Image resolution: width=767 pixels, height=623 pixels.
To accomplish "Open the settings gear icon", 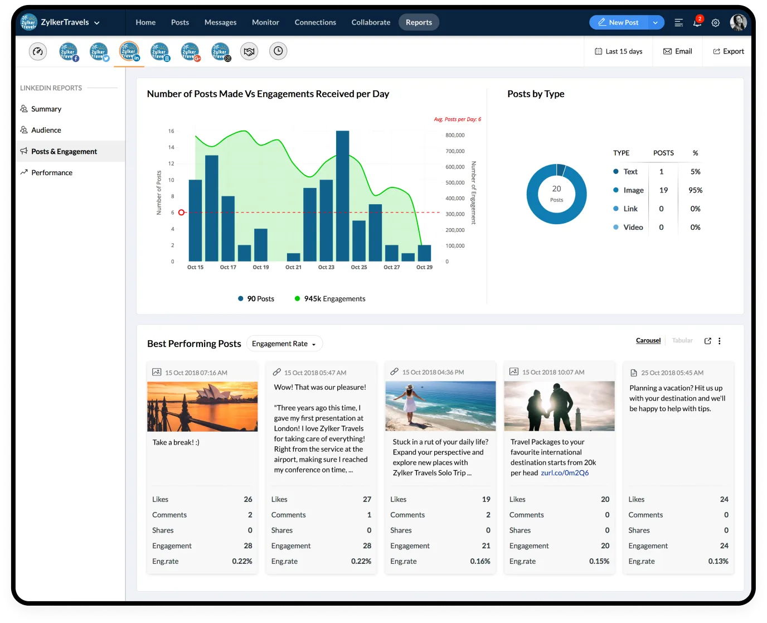I will click(x=716, y=23).
